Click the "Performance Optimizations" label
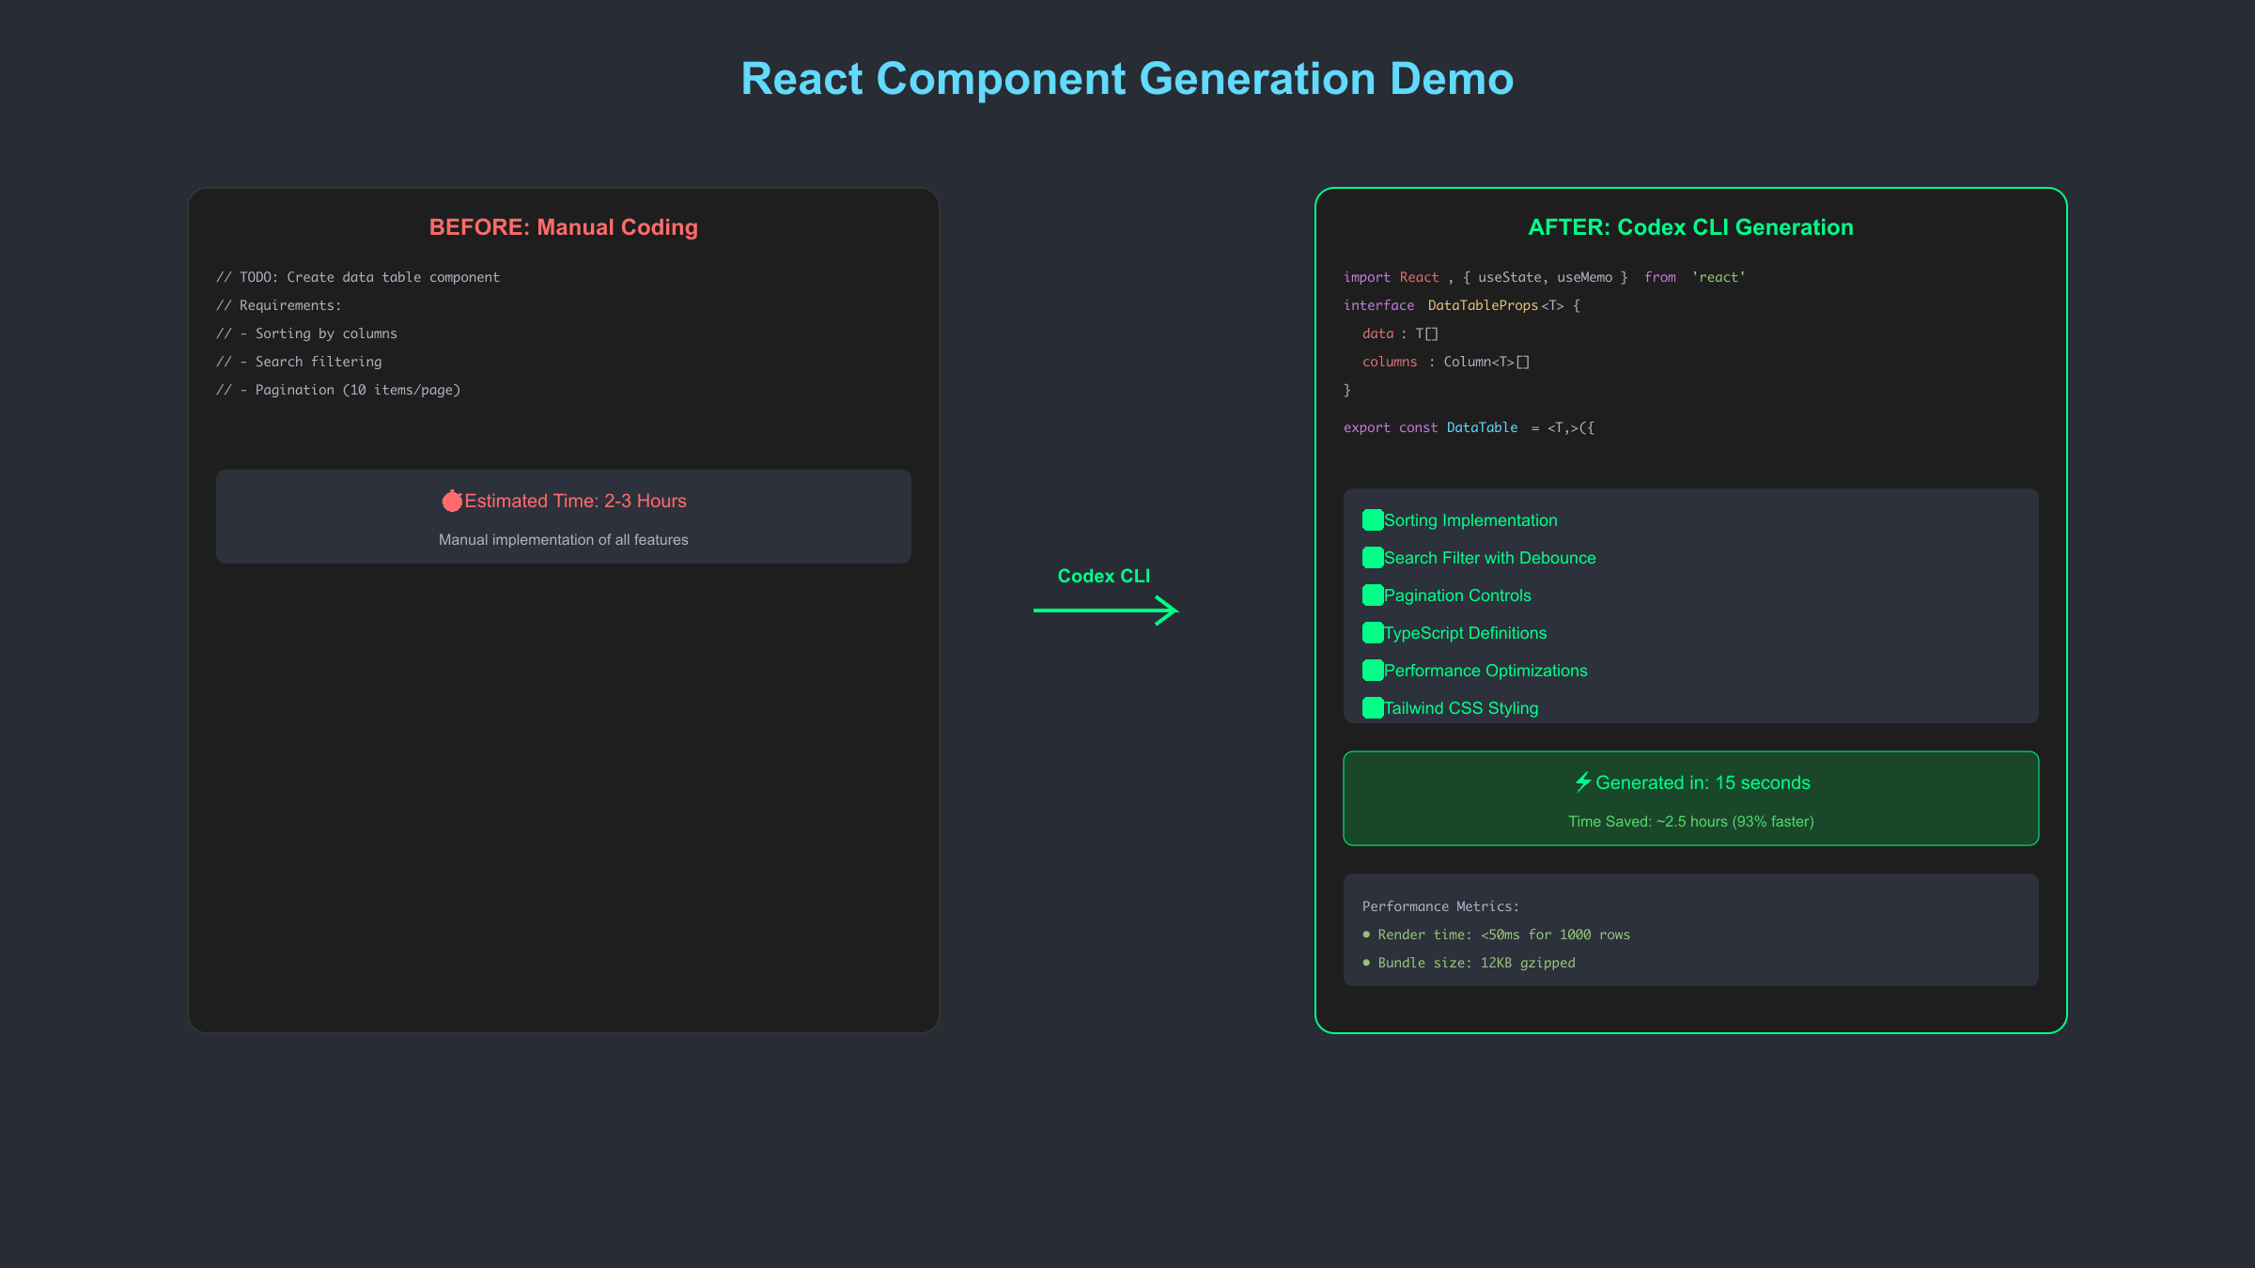The image size is (2255, 1268). (x=1485, y=671)
